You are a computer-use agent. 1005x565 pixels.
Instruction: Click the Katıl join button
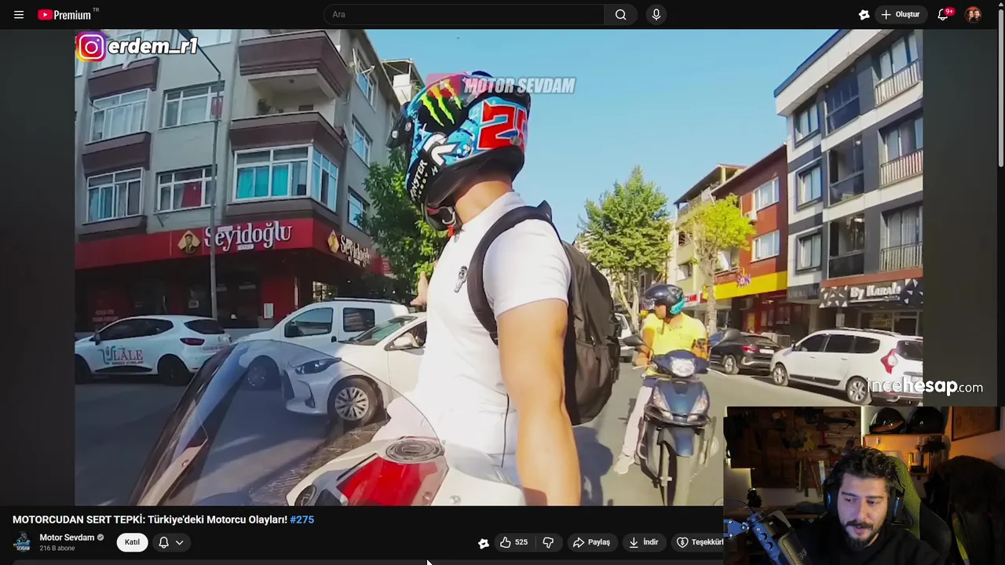click(x=132, y=542)
